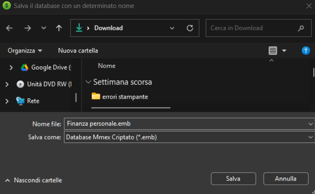Click the errori stampante folder icon
Image resolution: width=315 pixels, height=194 pixels.
coord(96,96)
